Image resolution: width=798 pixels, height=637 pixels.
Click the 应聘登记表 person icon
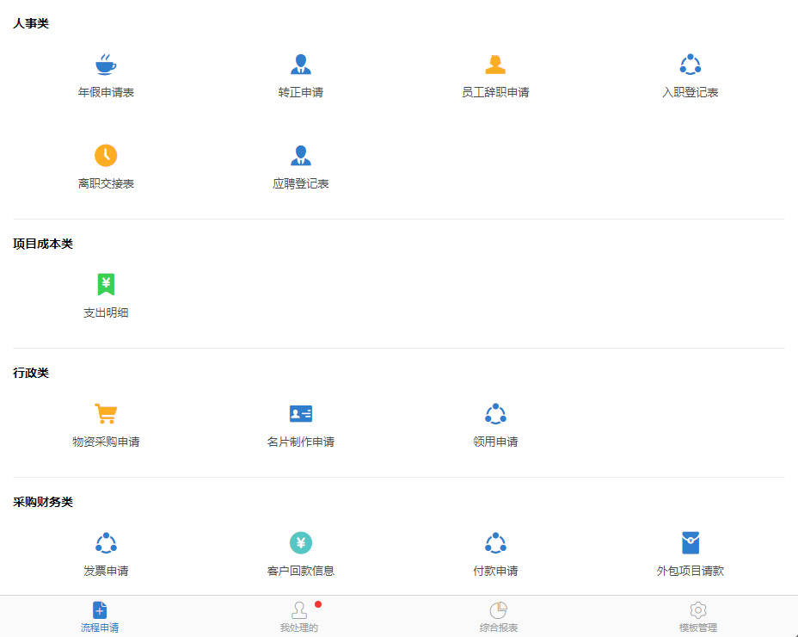pyautogui.click(x=300, y=156)
